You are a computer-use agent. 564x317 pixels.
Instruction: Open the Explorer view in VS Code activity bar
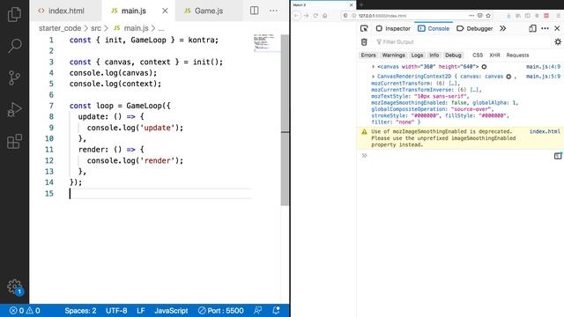(14, 14)
